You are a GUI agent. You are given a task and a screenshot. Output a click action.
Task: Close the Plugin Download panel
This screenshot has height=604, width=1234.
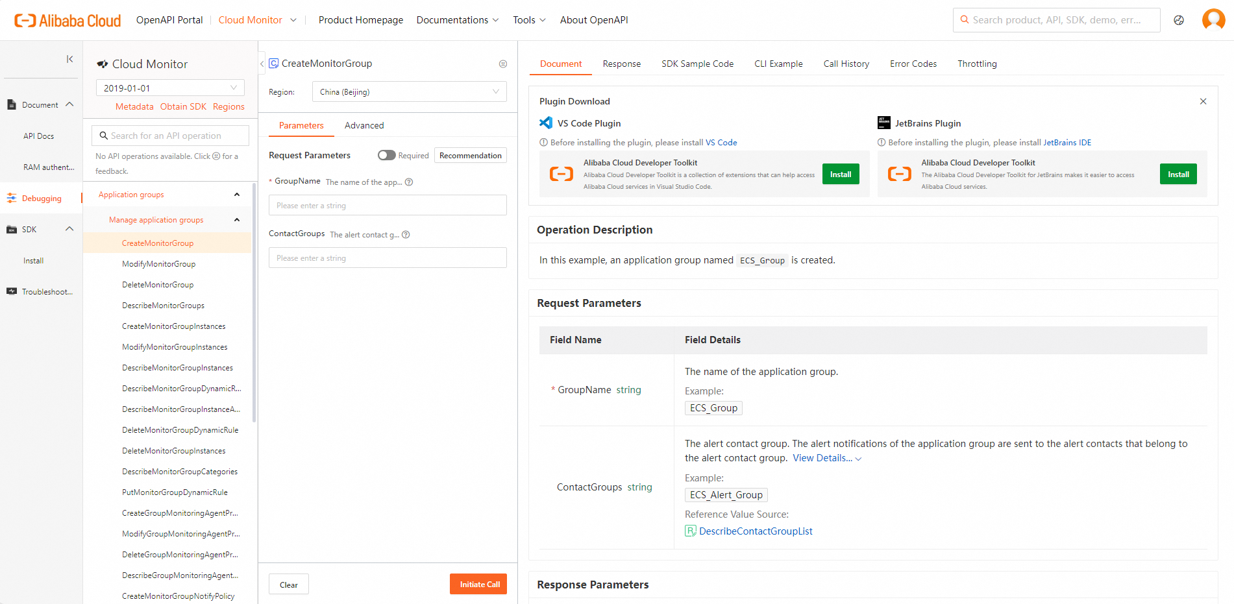pyautogui.click(x=1203, y=101)
